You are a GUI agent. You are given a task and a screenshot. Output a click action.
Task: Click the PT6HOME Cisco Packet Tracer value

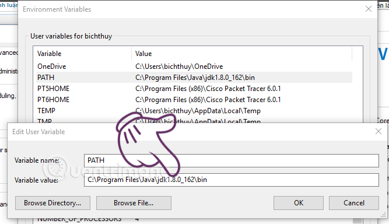(x=208, y=100)
